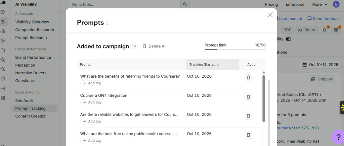Add tag to 'public health courses' prompt
The height and width of the screenshot is (146, 344).
pos(92,141)
